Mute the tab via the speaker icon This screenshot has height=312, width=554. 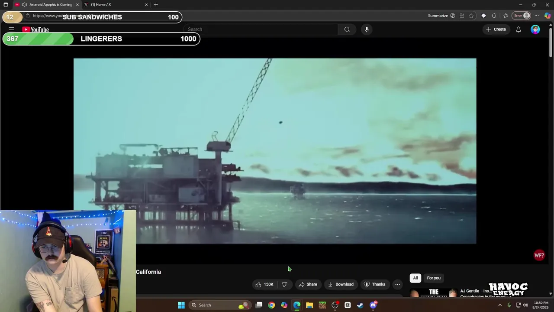coord(24,5)
